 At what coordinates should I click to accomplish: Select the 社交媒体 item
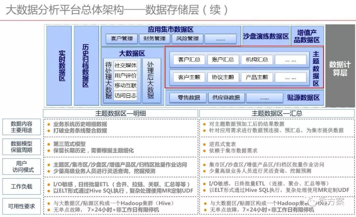coord(125,65)
